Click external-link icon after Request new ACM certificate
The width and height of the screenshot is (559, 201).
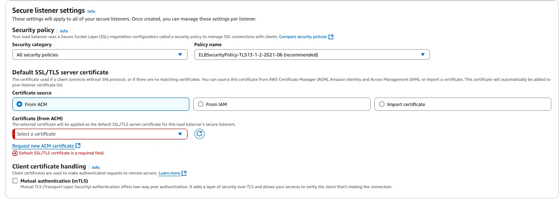(78, 146)
